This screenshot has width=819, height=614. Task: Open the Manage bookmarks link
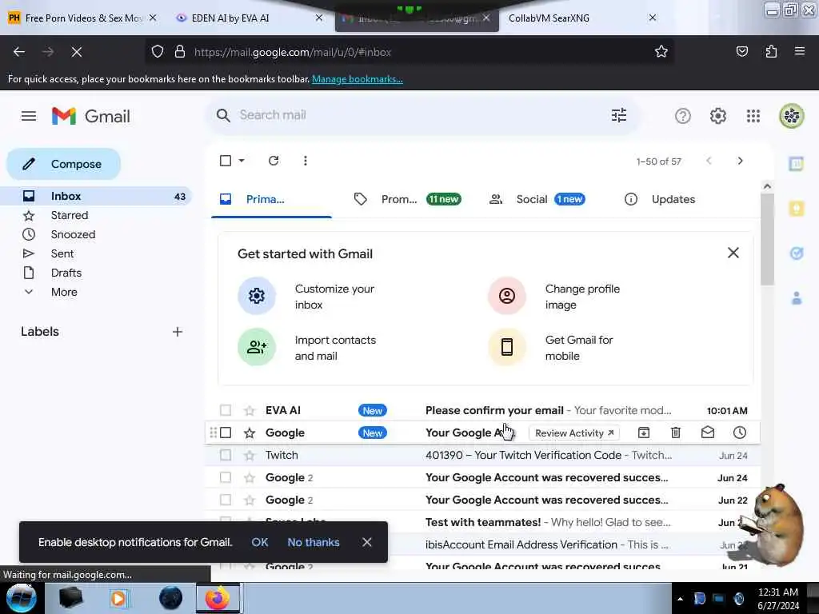tap(358, 79)
